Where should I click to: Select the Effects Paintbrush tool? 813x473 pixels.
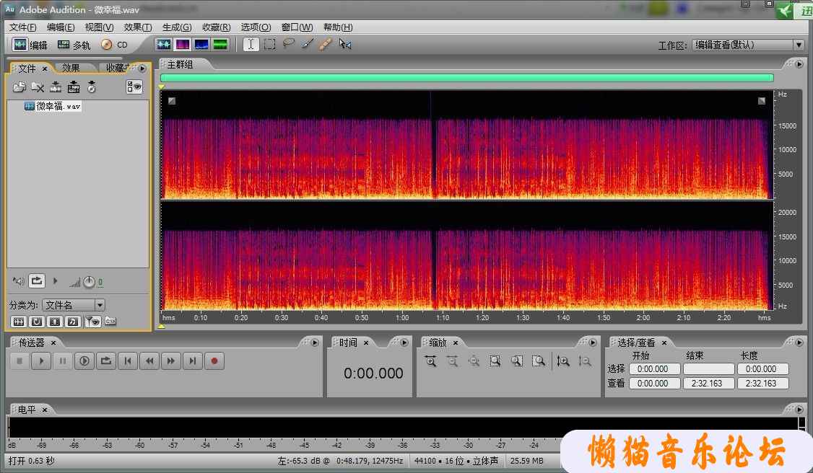tap(307, 45)
